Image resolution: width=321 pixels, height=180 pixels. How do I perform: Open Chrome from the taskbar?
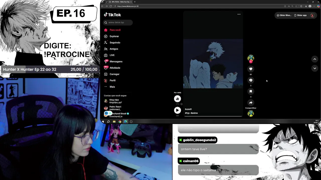click(x=120, y=121)
